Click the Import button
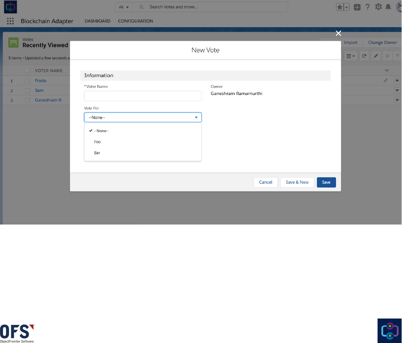The image size is (402, 343). pyautogui.click(x=351, y=42)
